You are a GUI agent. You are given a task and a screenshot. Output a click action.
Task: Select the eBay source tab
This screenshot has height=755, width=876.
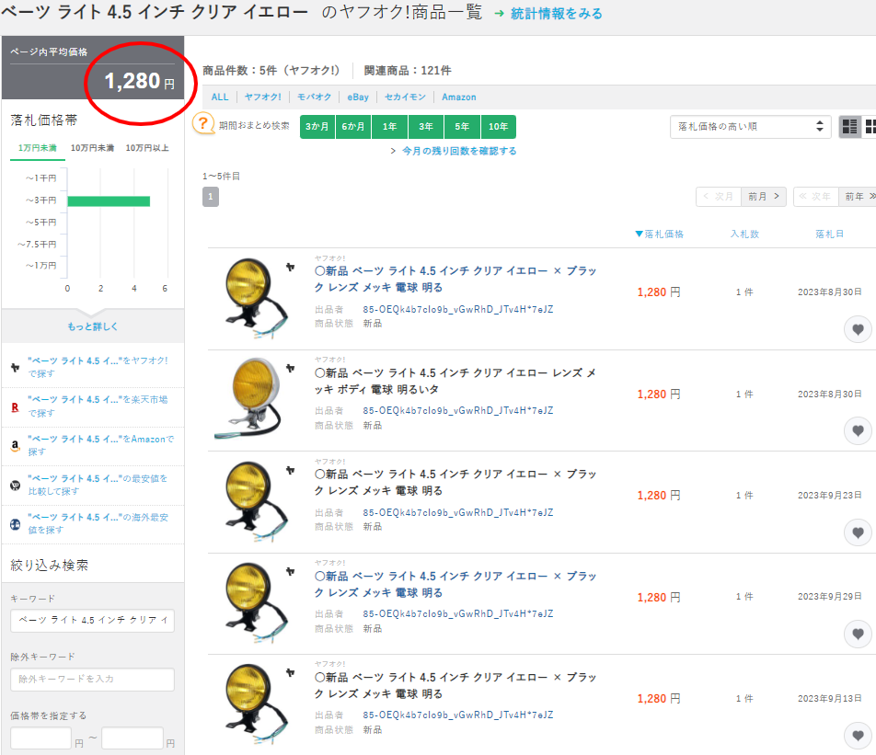pyautogui.click(x=358, y=97)
